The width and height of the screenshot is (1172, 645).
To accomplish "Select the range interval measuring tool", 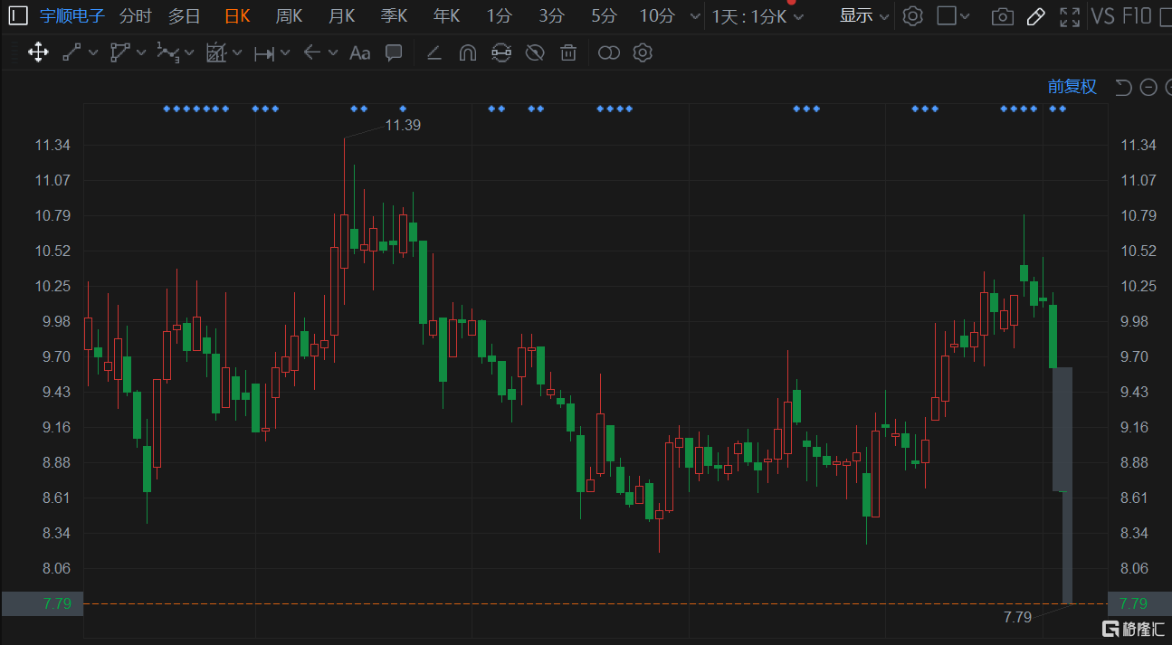I will click(264, 53).
